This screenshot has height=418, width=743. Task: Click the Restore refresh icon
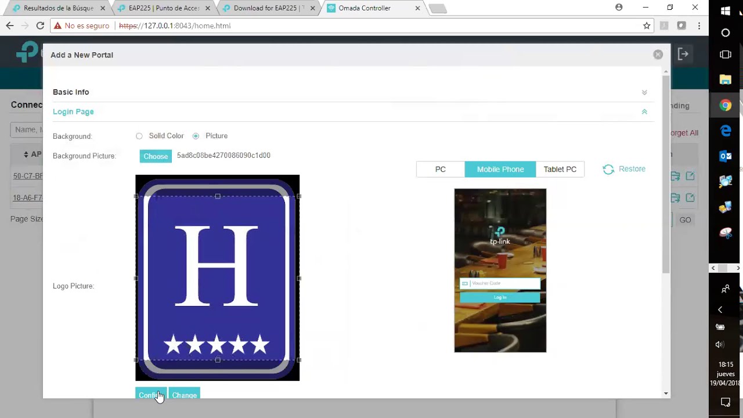coord(608,170)
